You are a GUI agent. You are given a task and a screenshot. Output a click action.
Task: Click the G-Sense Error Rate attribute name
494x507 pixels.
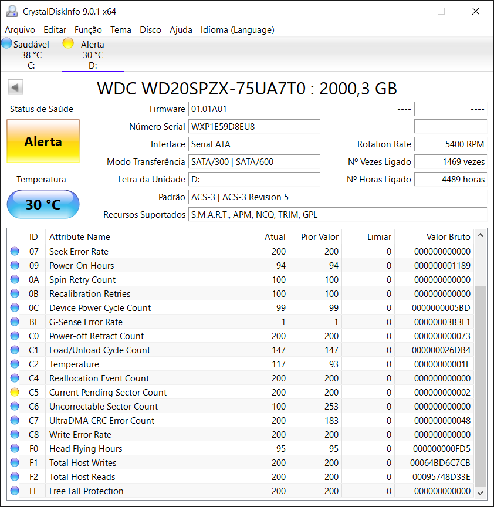pos(86,322)
